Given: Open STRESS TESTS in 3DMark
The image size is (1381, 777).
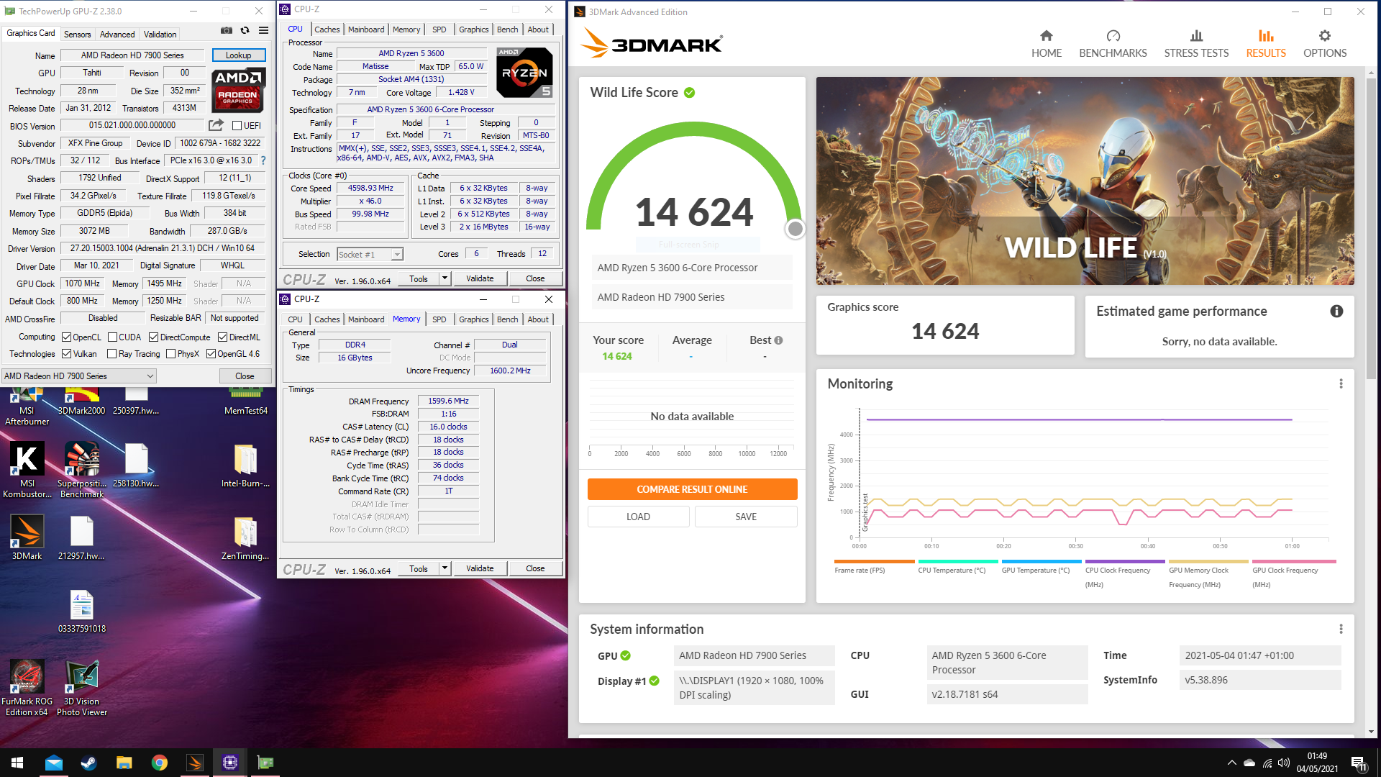Looking at the screenshot, I should click(x=1196, y=44).
